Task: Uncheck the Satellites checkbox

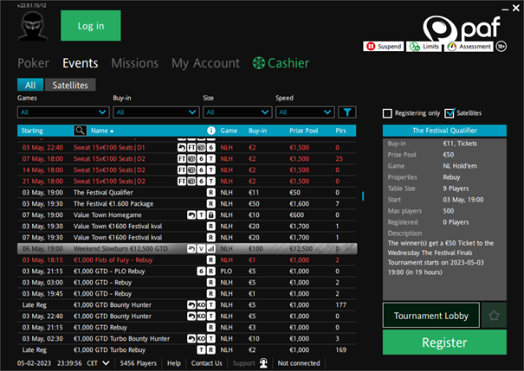Action: pos(449,113)
